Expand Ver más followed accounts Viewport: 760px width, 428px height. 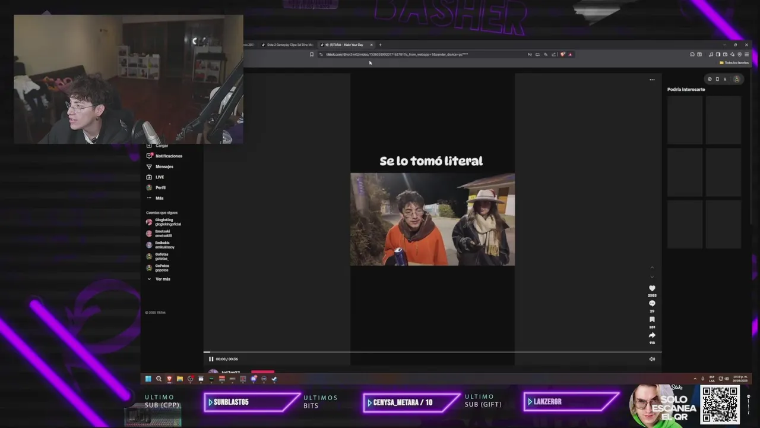pos(159,279)
